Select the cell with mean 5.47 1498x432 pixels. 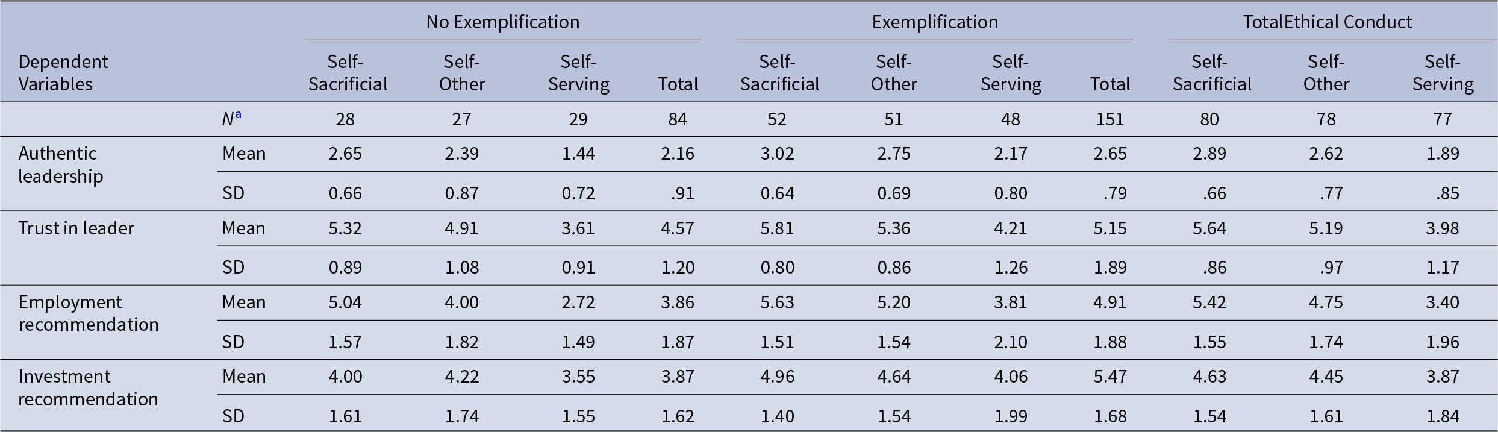click(1109, 377)
